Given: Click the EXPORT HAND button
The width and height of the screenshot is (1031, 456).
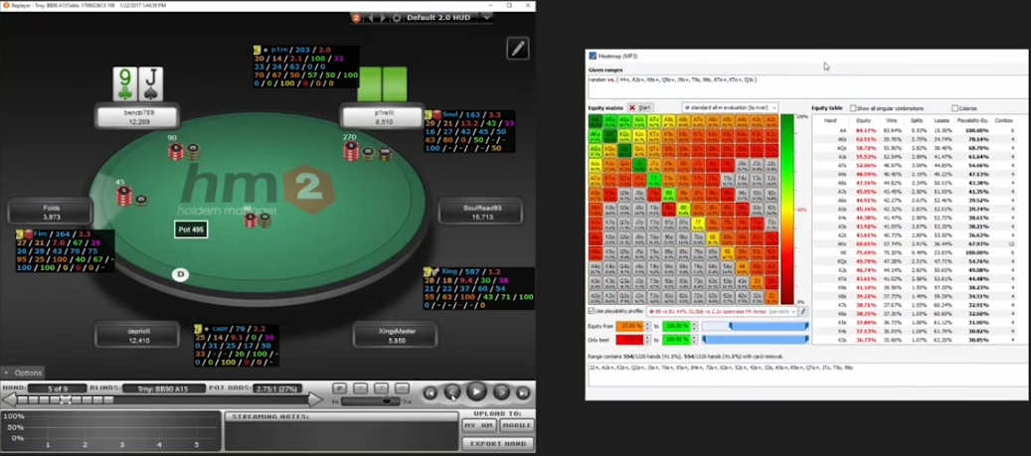Looking at the screenshot, I should click(x=498, y=443).
